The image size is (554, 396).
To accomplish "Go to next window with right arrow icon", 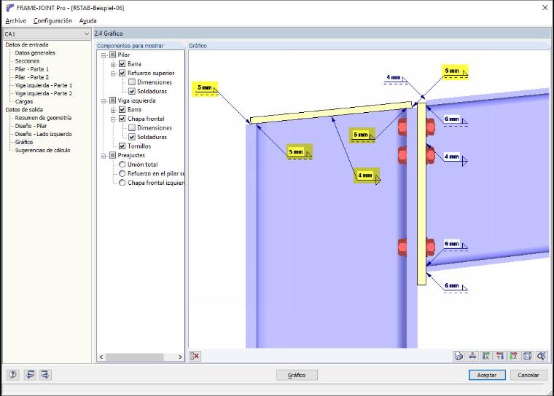I will click(x=45, y=374).
